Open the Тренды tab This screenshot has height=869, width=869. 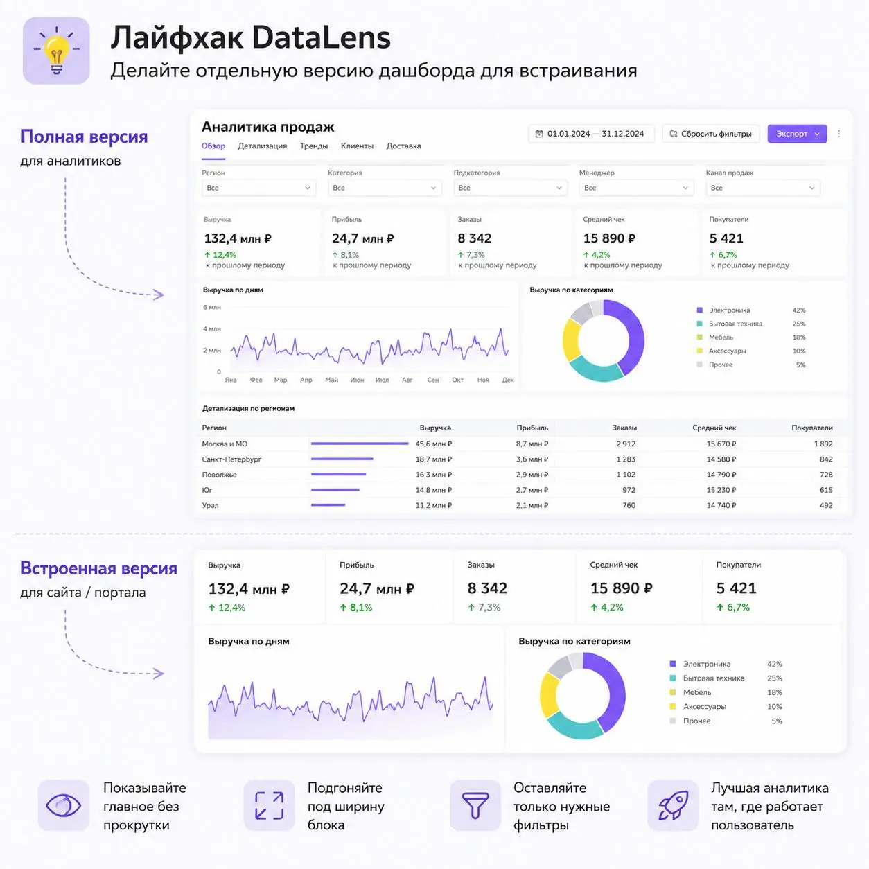[x=314, y=146]
